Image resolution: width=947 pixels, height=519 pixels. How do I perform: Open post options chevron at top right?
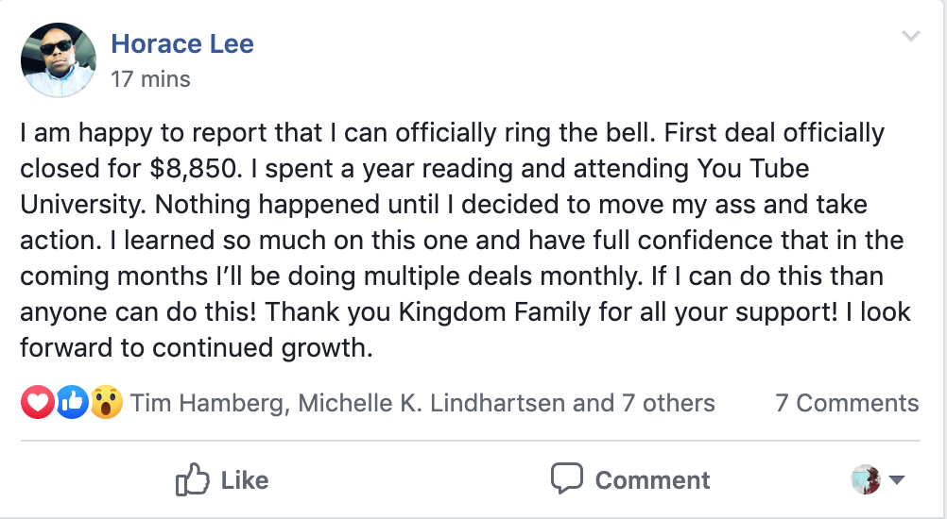911,38
